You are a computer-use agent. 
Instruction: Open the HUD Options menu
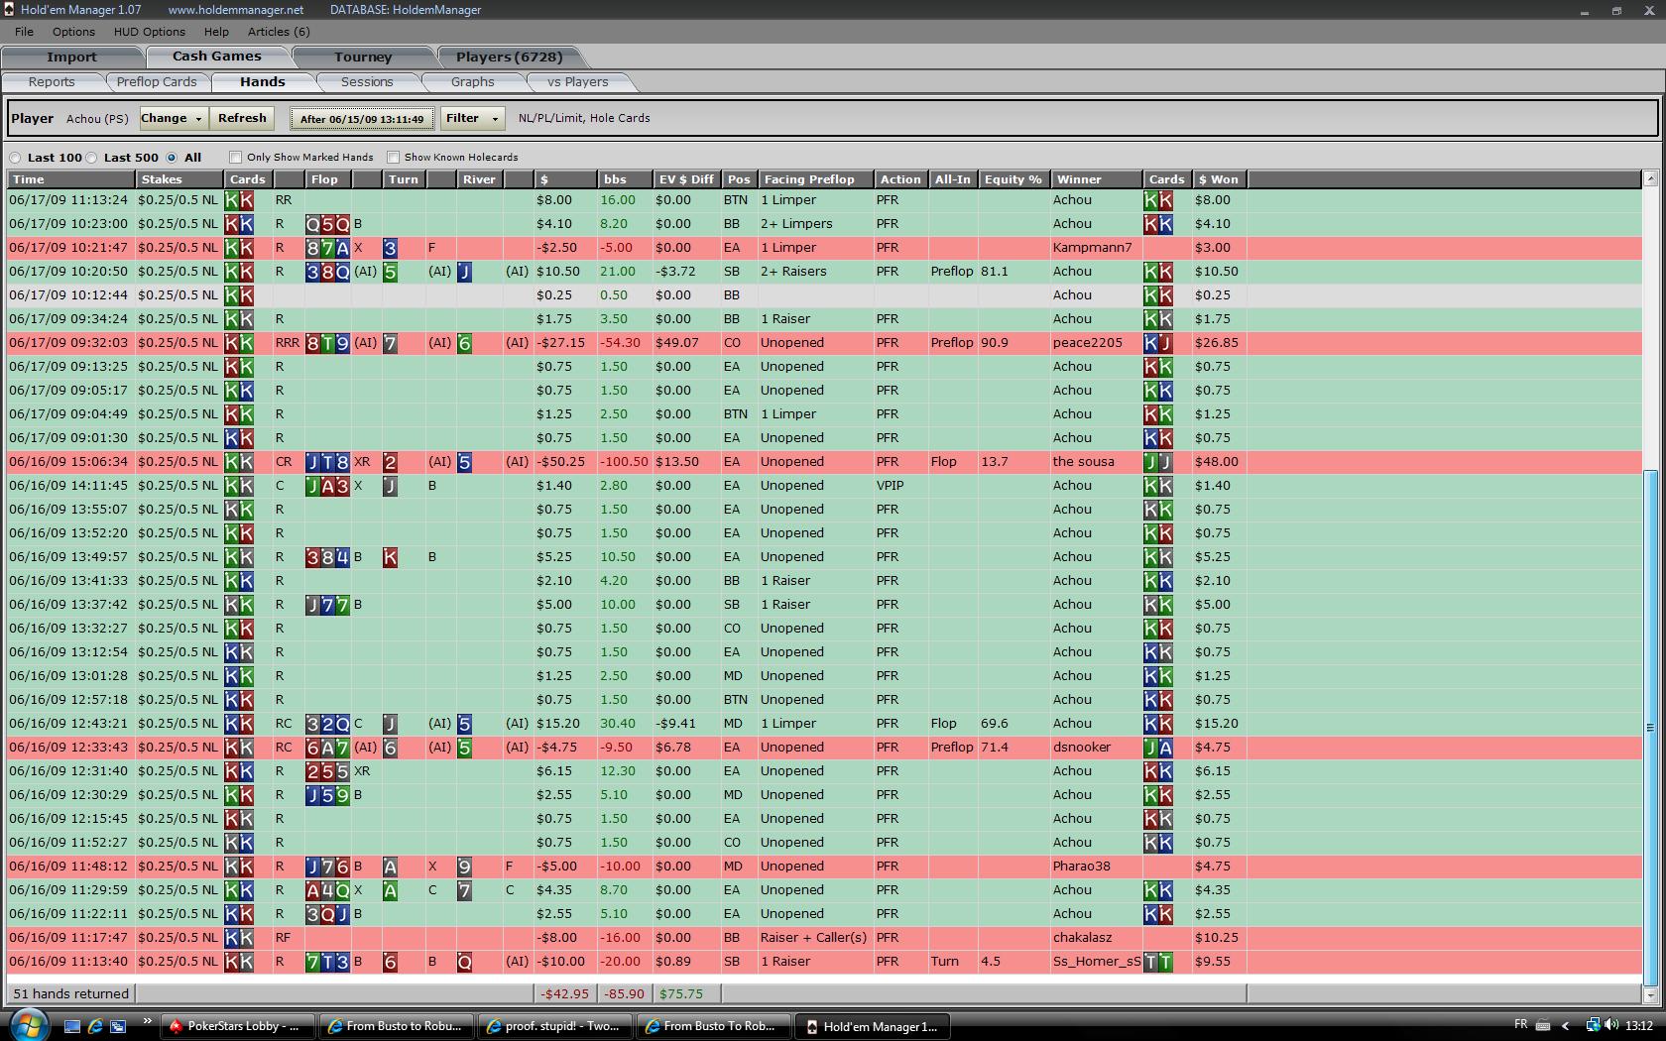150,32
